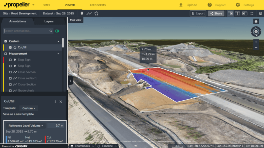Close the Cut/fill details panel
The height and width of the screenshot is (148, 264).
click(61, 102)
